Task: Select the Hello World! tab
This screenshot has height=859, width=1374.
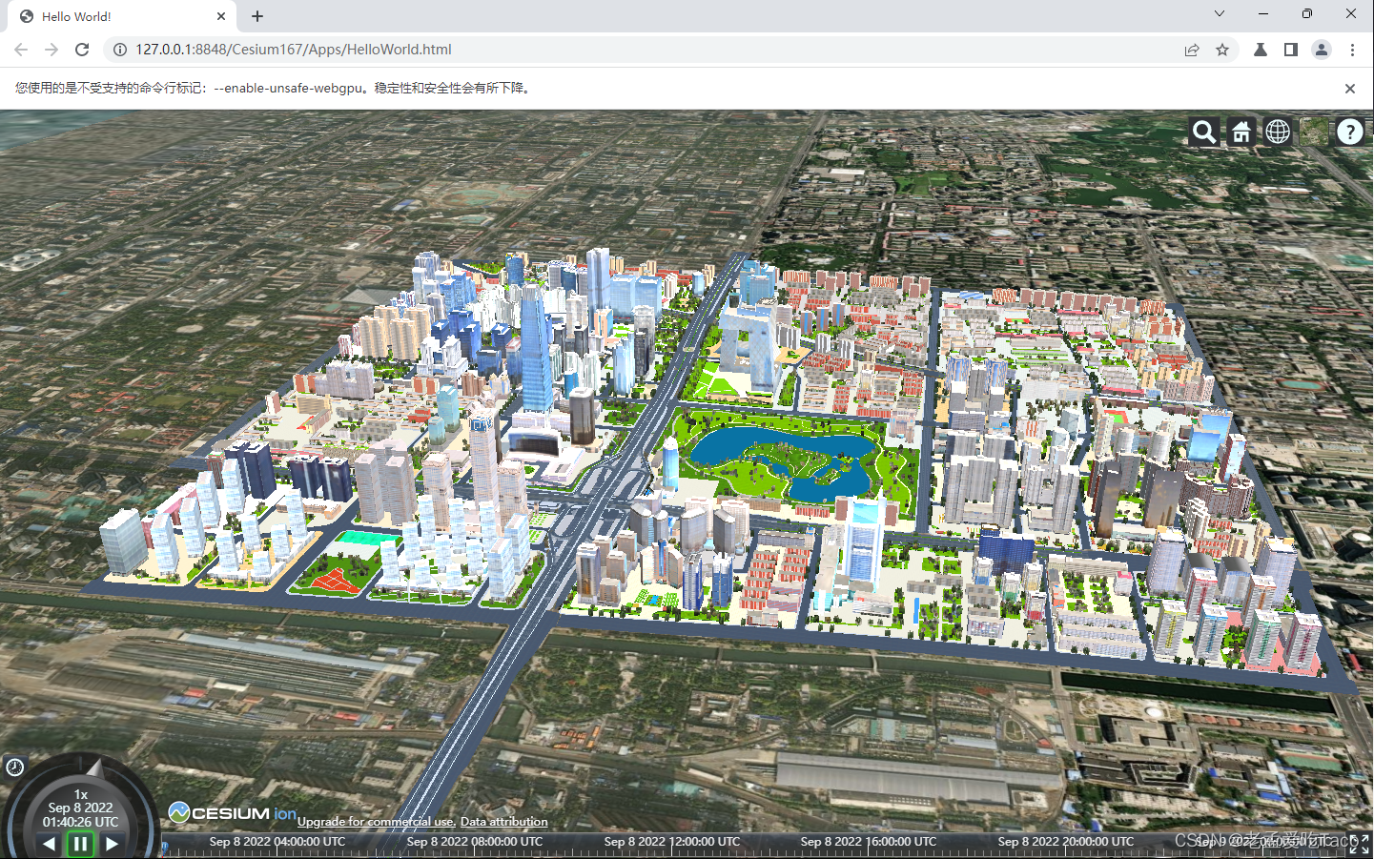Action: 122,16
